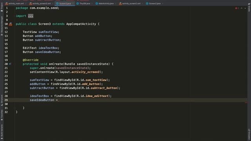This screenshot has width=251, height=141.
Task: Open the Project tool window
Action: (2, 7)
